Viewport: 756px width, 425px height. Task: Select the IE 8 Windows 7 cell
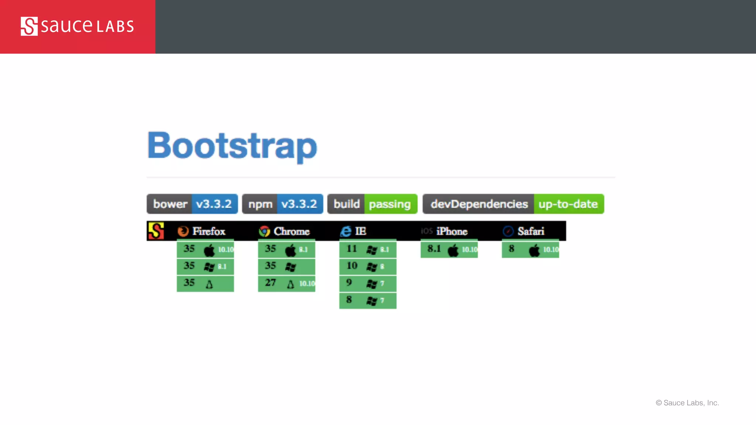(368, 300)
